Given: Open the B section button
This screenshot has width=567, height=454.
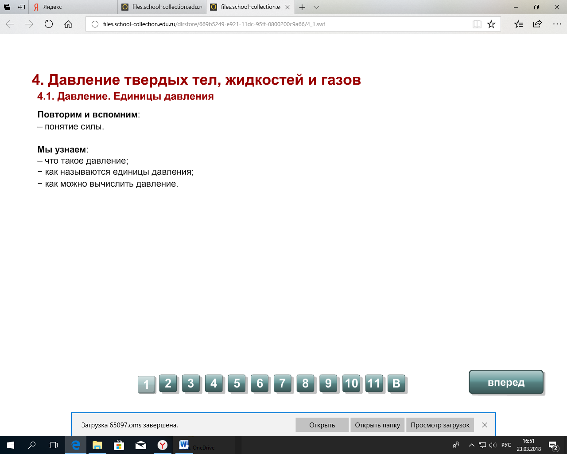Looking at the screenshot, I should pos(396,383).
